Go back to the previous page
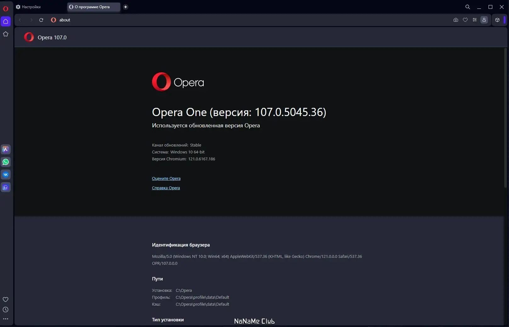The image size is (509, 327). 20,20
